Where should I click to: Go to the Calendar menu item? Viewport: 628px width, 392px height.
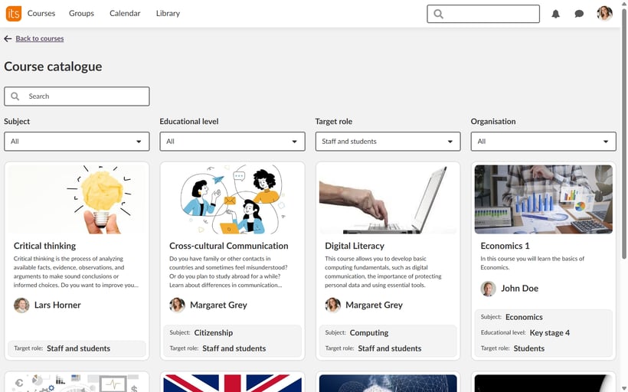tap(125, 13)
